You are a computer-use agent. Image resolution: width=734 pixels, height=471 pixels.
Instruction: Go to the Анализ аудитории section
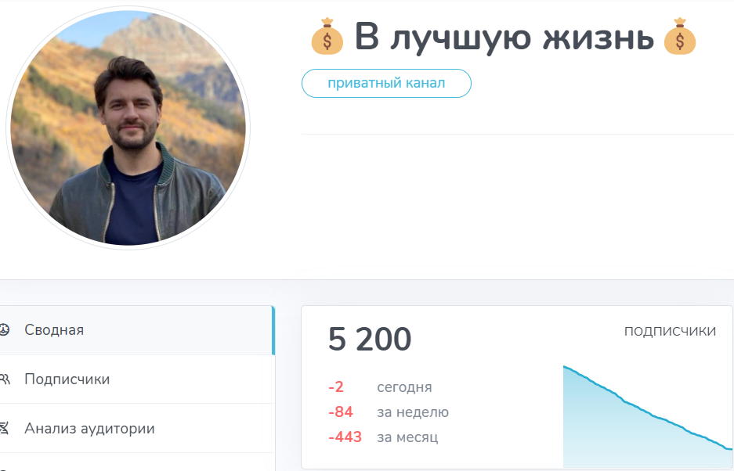click(x=89, y=428)
